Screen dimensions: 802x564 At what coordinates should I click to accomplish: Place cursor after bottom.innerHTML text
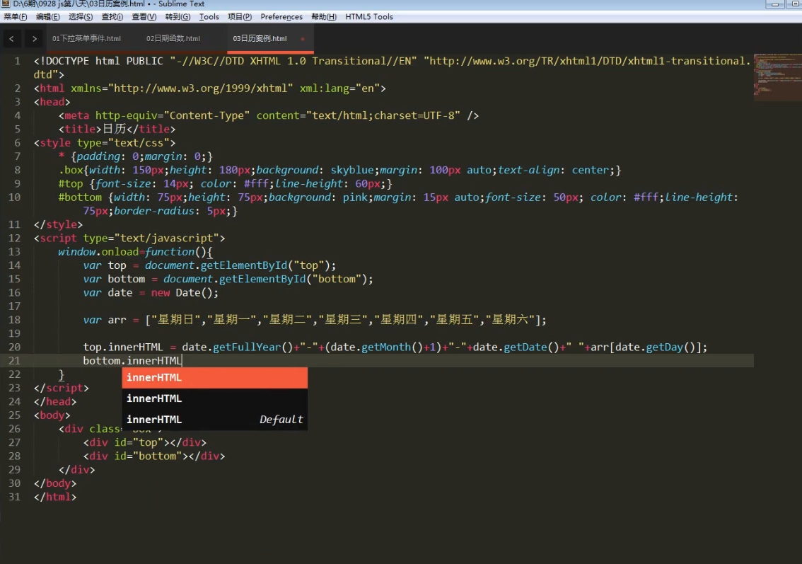(182, 361)
